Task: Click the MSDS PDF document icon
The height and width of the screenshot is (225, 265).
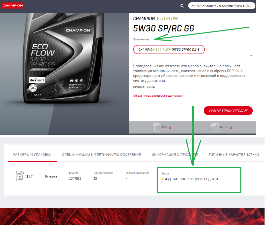Action: (x=215, y=127)
